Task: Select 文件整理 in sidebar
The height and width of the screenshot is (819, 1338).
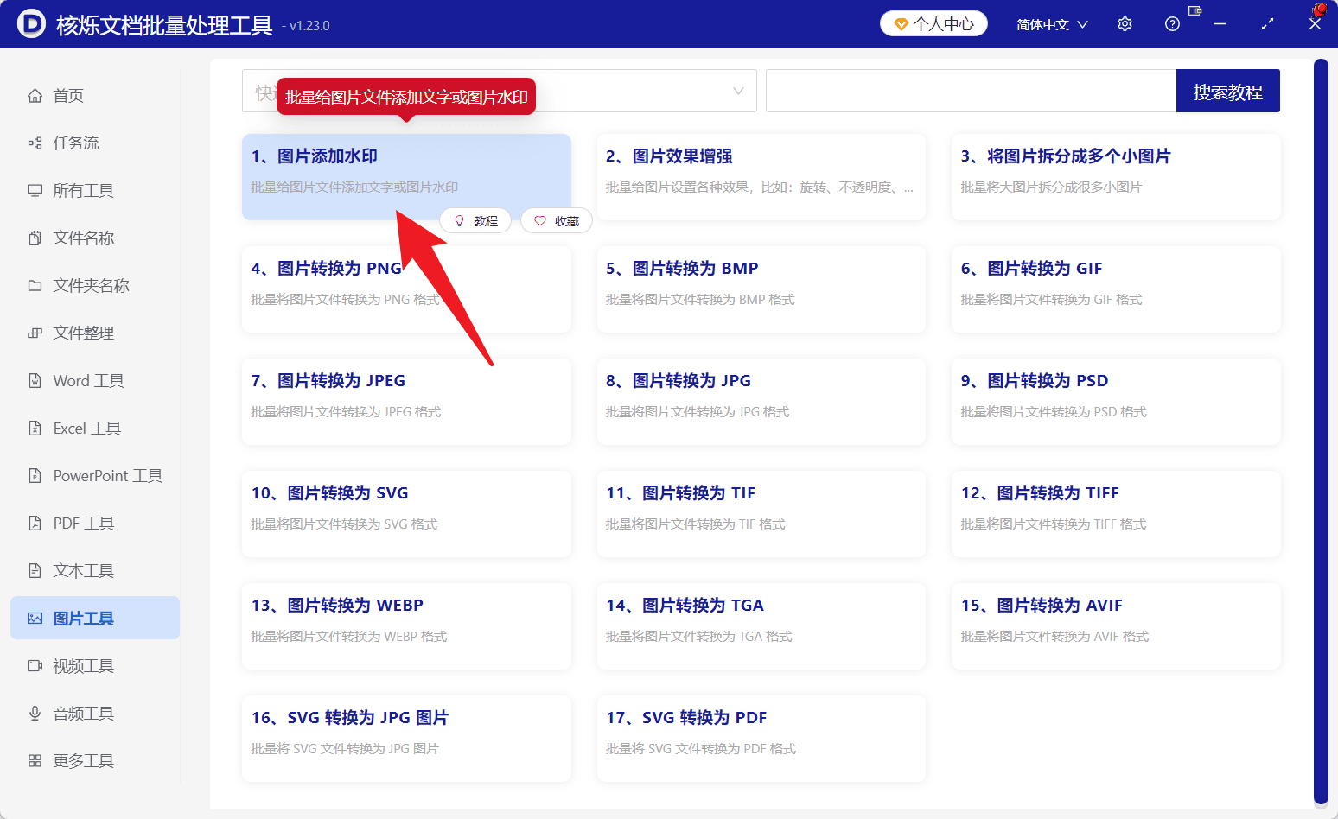Action: click(95, 333)
